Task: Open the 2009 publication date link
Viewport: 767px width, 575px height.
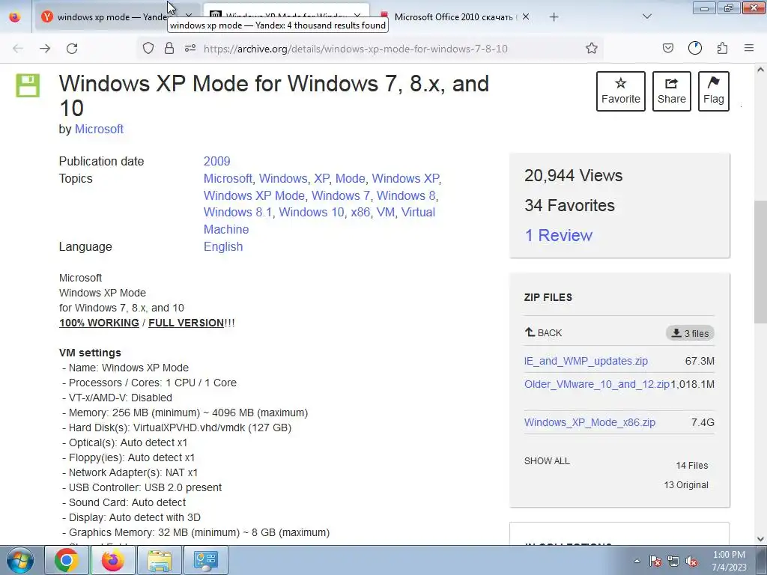Action: [x=216, y=162]
